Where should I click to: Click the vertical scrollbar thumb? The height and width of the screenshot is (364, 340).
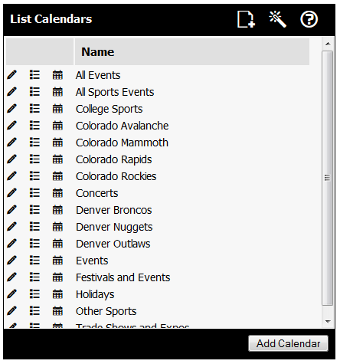pyautogui.click(x=328, y=178)
